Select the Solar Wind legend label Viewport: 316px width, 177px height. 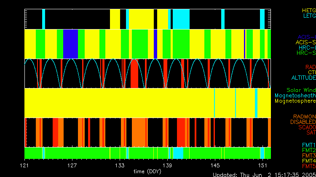coord(301,90)
